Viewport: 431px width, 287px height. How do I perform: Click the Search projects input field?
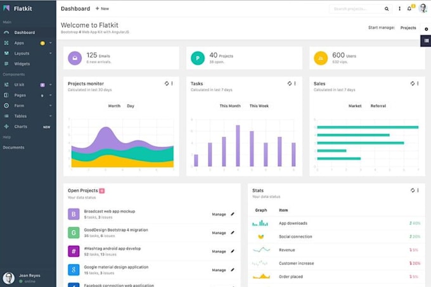(x=357, y=9)
